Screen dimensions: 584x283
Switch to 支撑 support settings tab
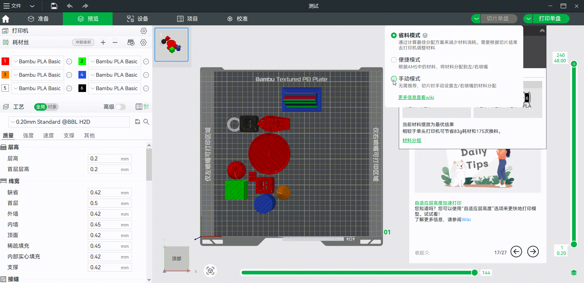click(69, 135)
